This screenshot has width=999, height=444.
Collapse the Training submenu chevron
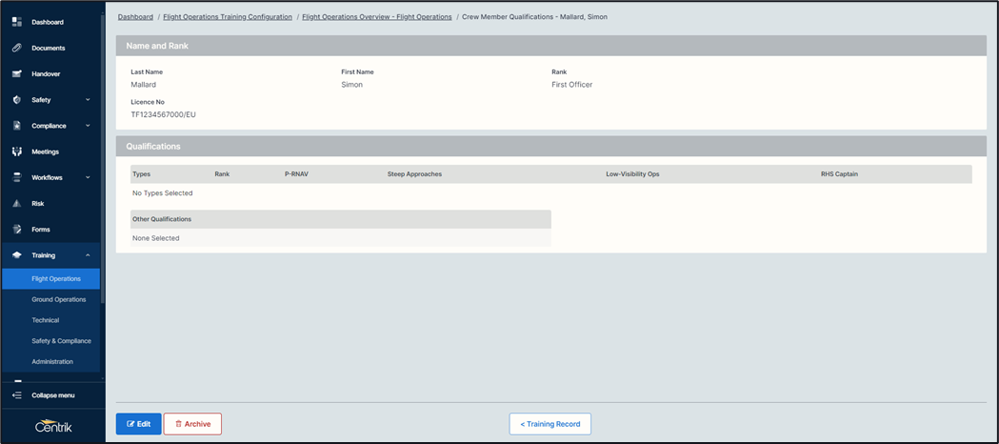[88, 255]
